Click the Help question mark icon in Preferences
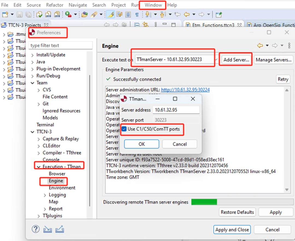 pyautogui.click(x=36, y=229)
